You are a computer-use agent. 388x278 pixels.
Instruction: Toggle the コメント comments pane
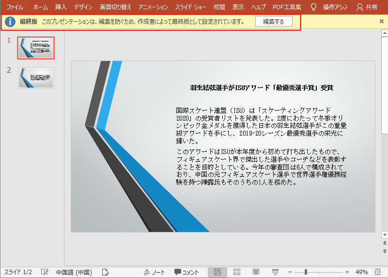[186, 272]
